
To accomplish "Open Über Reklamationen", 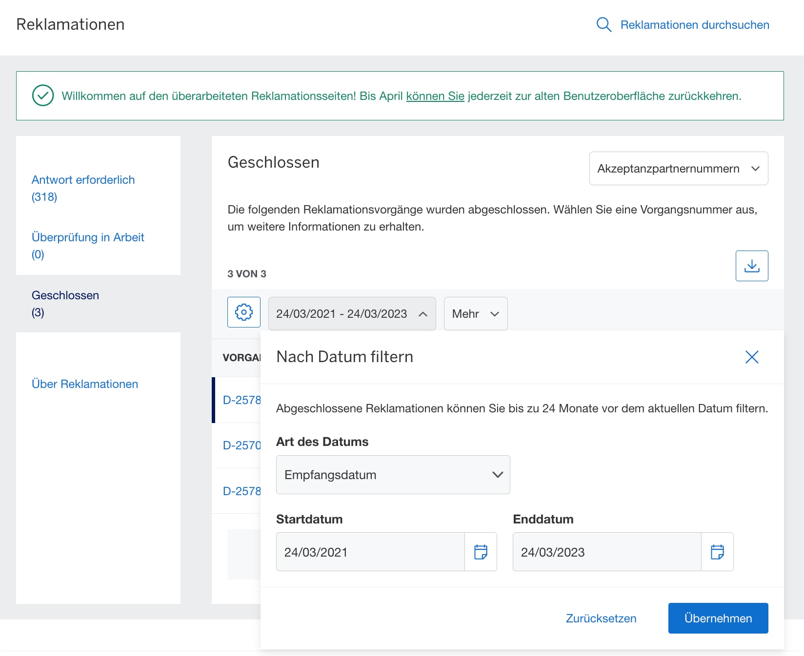I will [85, 384].
